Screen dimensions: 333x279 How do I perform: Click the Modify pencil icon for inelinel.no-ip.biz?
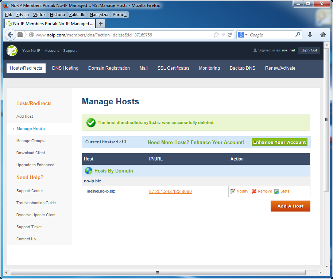tap(233, 191)
